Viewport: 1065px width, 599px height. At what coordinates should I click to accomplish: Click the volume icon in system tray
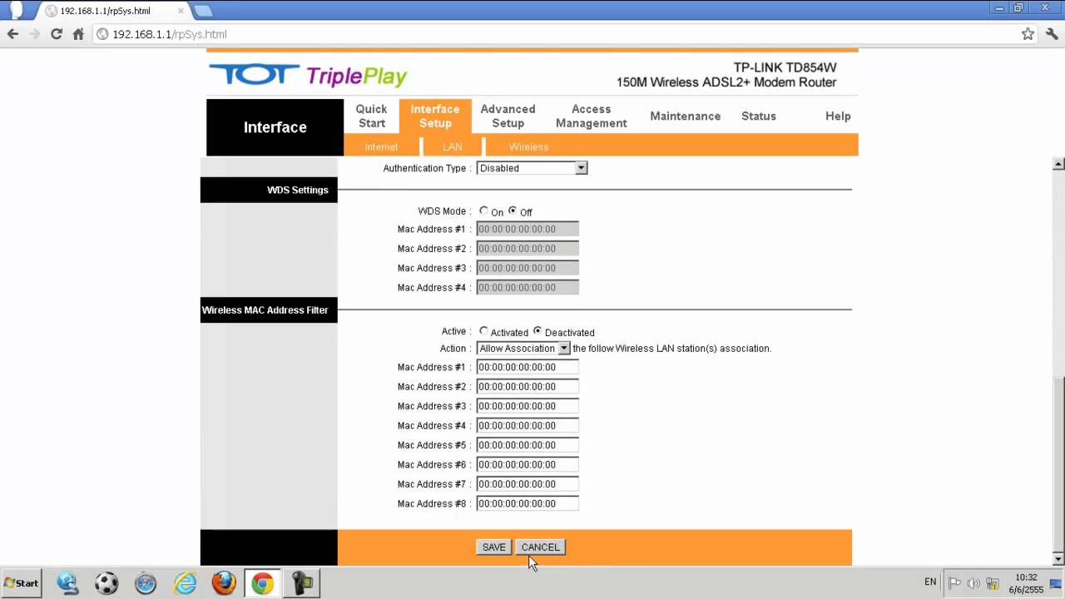tap(973, 582)
